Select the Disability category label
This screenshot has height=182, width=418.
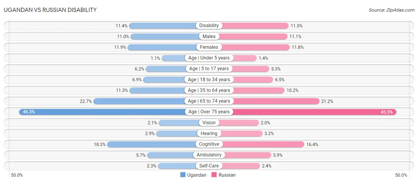tap(209, 26)
